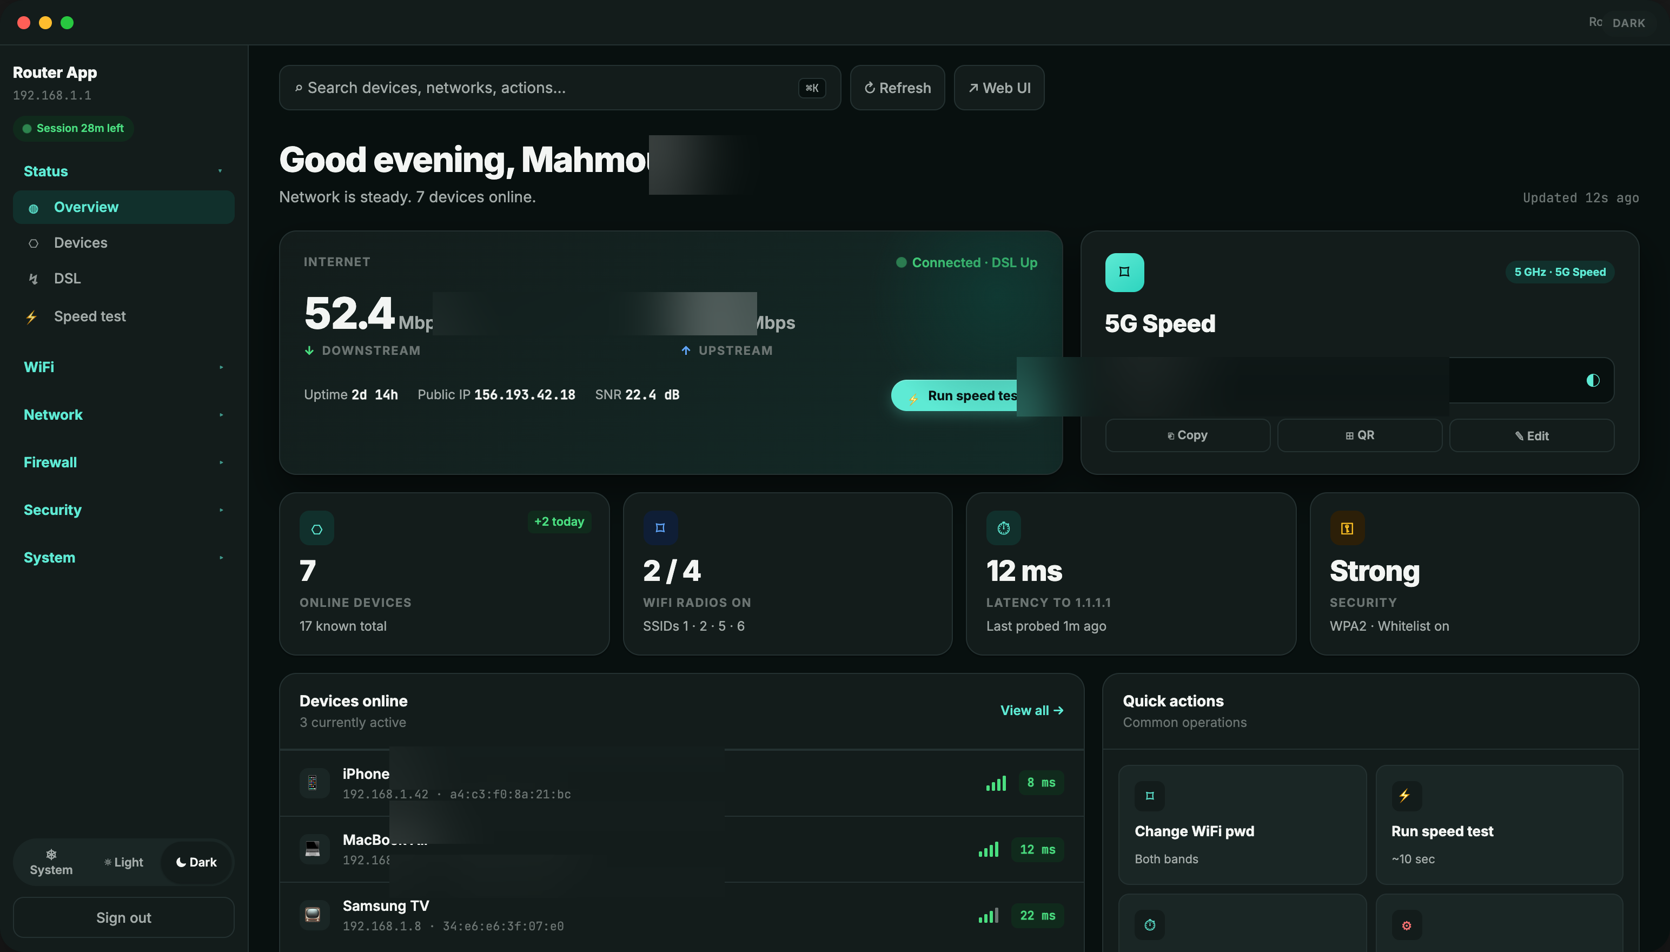Click the Samsung TV device icon

click(x=314, y=915)
